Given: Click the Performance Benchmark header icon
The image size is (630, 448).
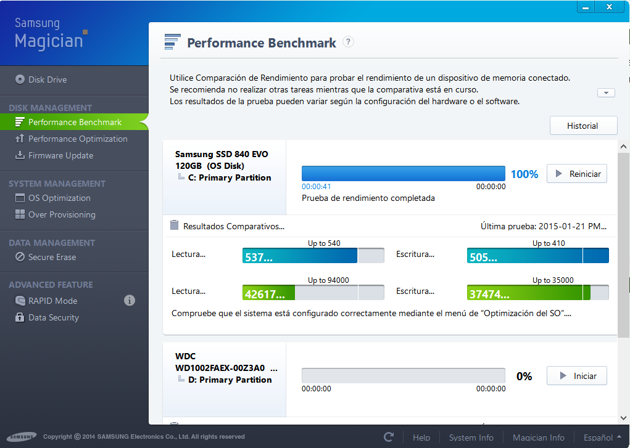Looking at the screenshot, I should coord(172,42).
